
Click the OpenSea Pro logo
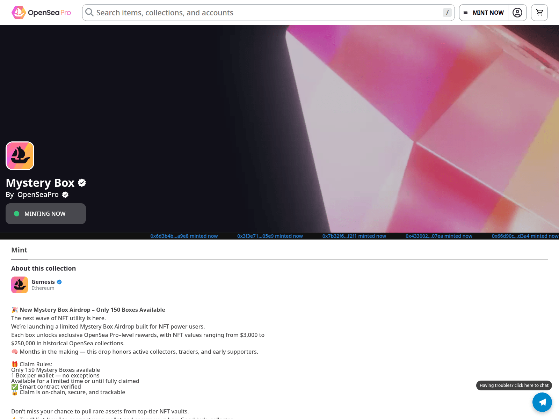pyautogui.click(x=41, y=13)
